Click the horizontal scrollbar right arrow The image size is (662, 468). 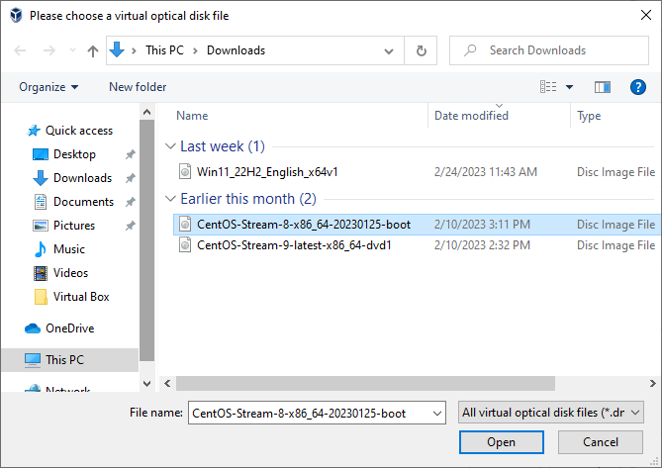pyautogui.click(x=653, y=383)
